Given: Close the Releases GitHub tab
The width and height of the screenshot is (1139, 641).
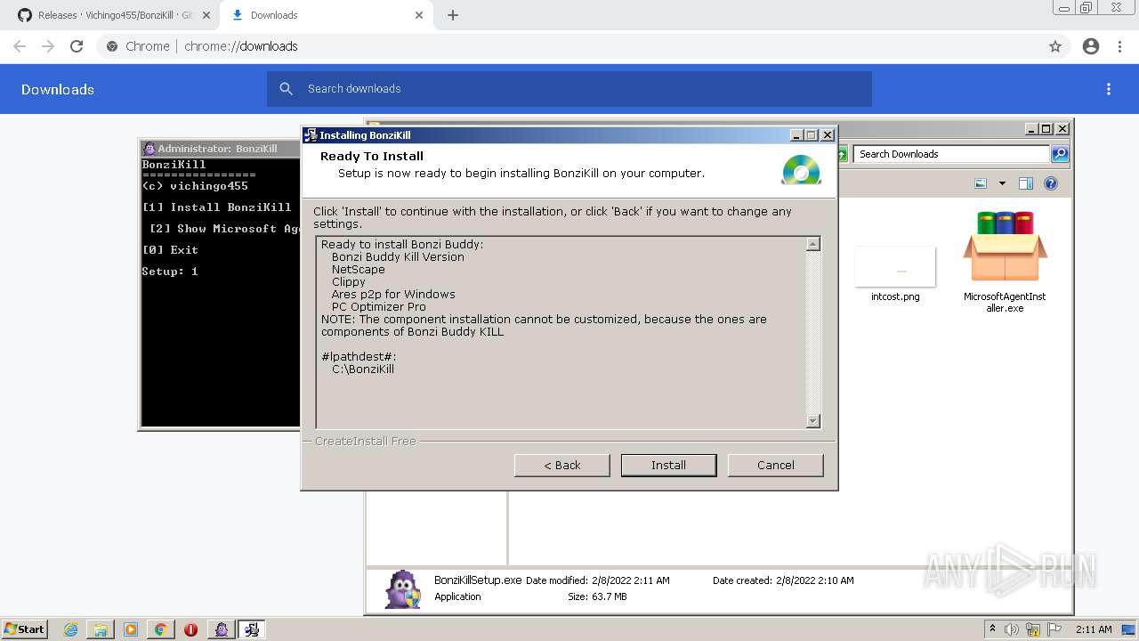Looking at the screenshot, I should tap(206, 15).
